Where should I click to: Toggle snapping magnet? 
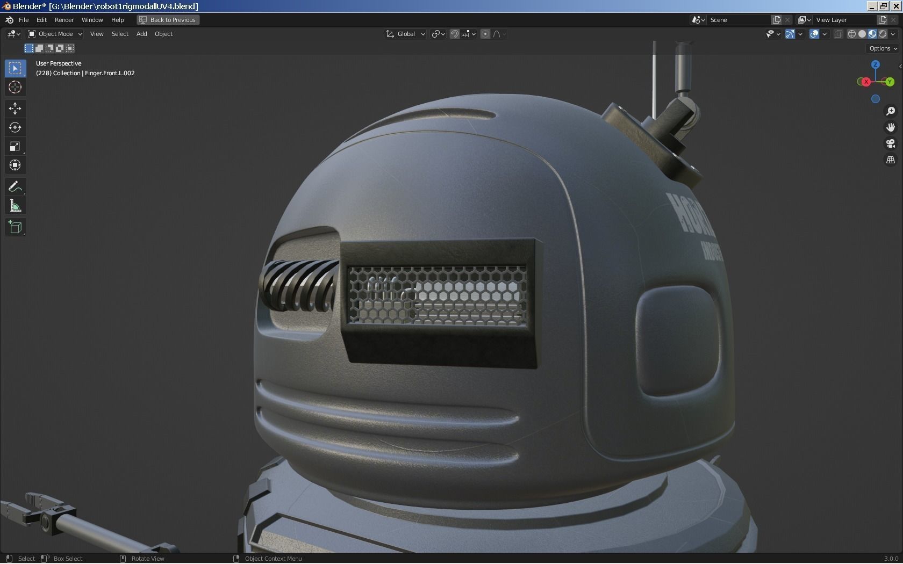point(455,34)
